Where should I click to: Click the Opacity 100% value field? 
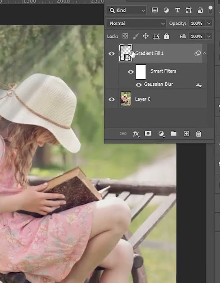[x=197, y=24]
